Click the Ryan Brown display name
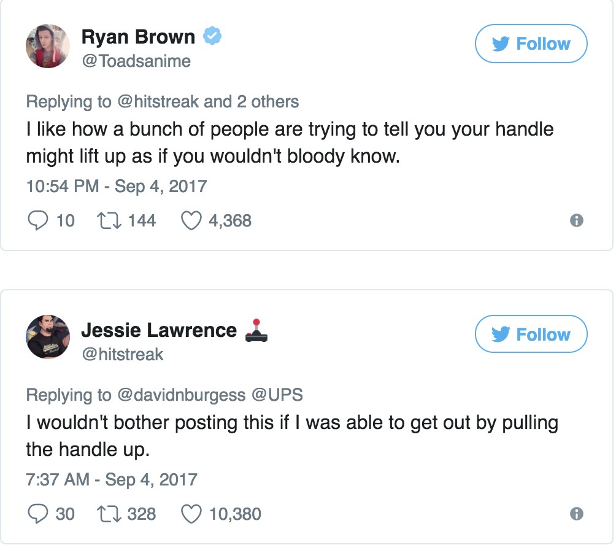 pos(138,37)
